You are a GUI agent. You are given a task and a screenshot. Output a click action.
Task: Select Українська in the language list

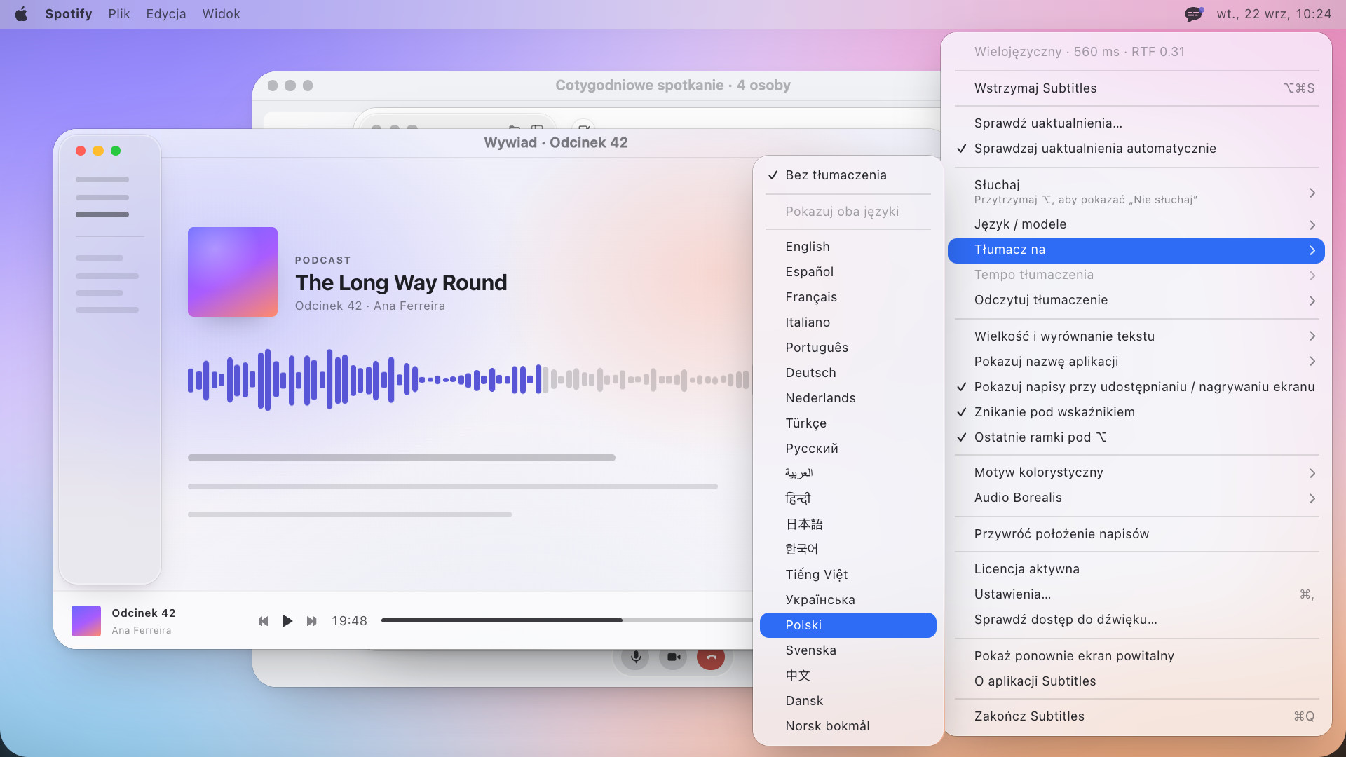point(848,600)
